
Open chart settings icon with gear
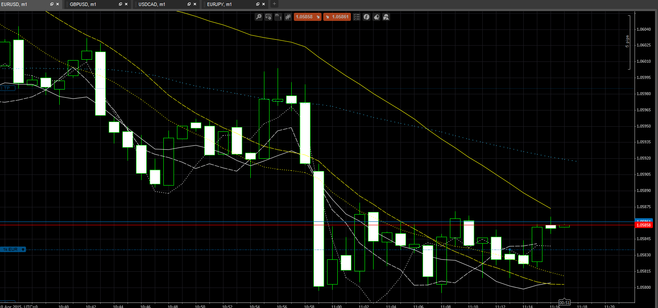269,17
